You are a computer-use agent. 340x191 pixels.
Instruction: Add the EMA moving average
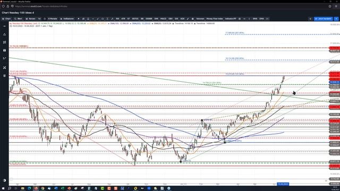pos(262,19)
